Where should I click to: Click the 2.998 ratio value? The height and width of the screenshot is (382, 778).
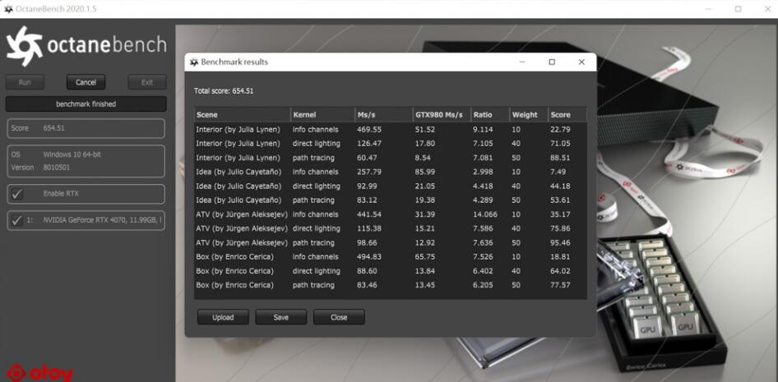tap(484, 172)
